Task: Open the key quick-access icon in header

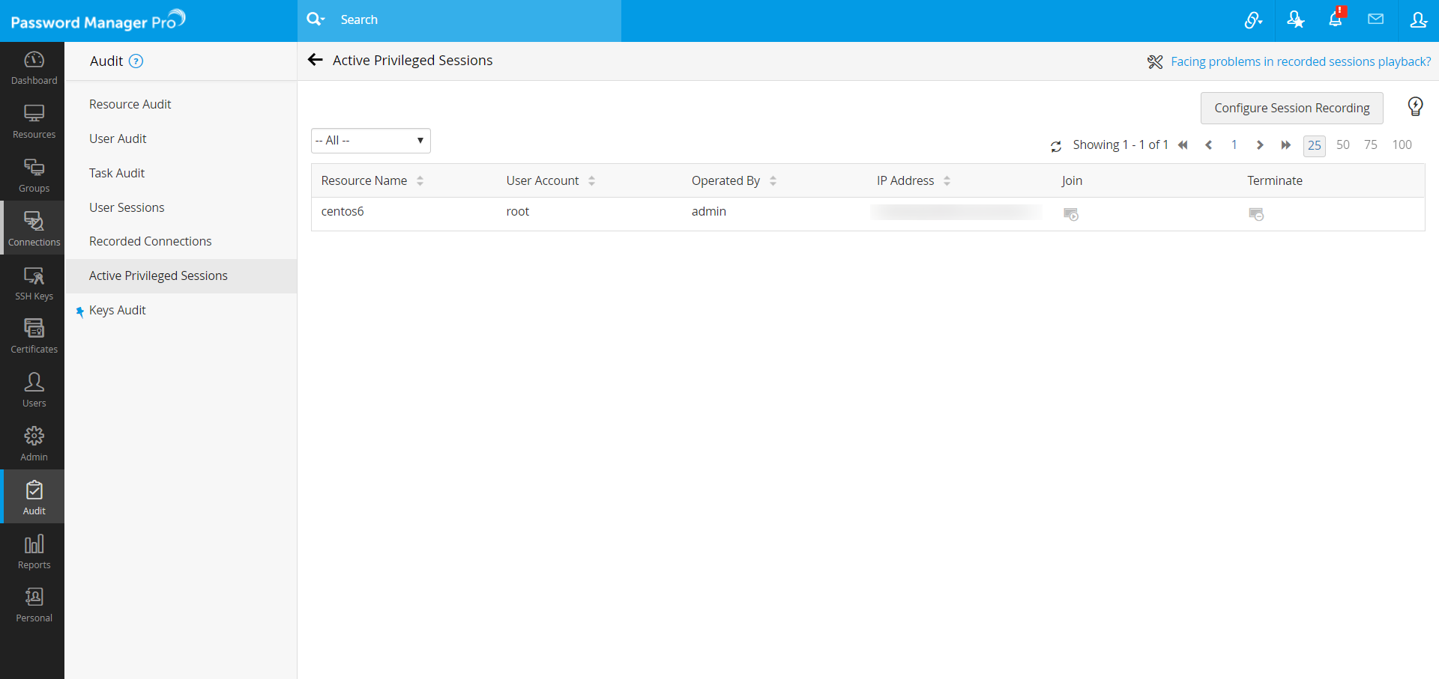Action: coord(1253,20)
